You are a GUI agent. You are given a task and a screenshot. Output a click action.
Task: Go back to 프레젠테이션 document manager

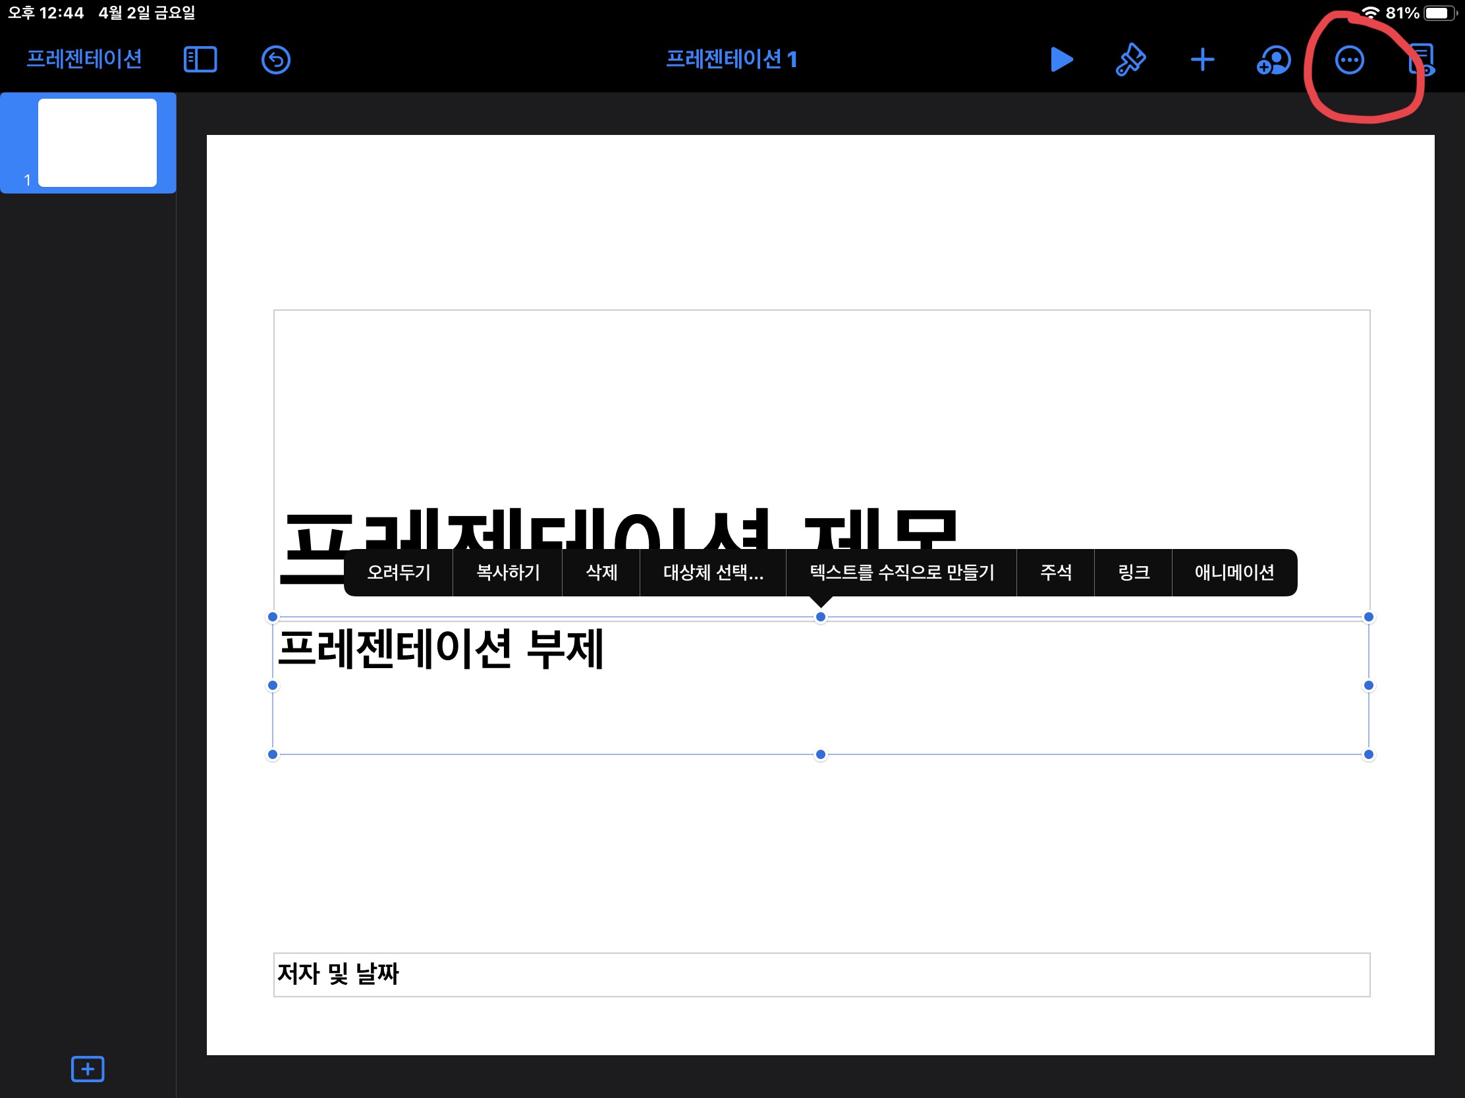84,59
